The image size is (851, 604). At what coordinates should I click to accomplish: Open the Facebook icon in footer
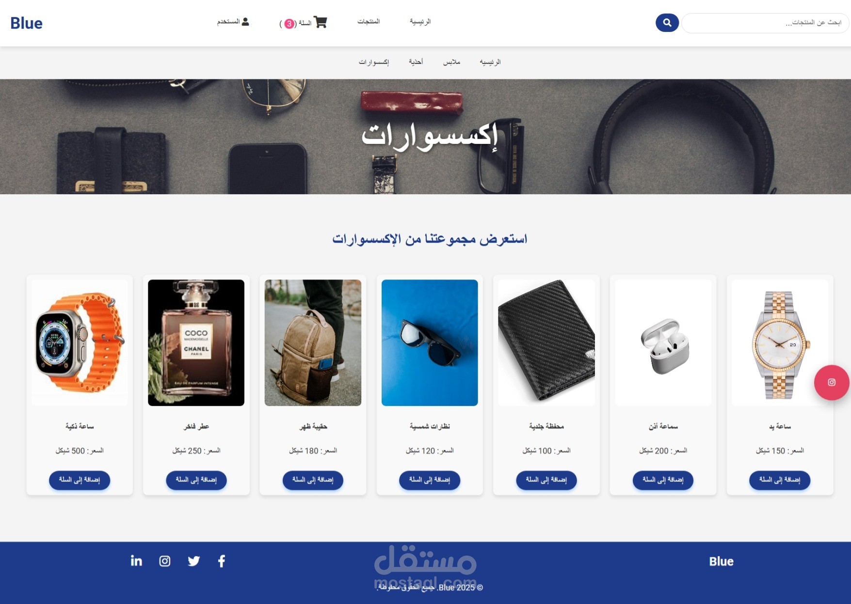pos(222,561)
